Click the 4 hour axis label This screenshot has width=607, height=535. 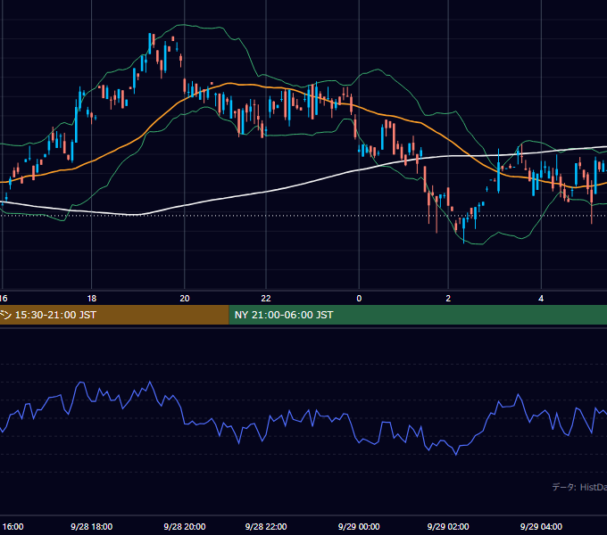(541, 299)
